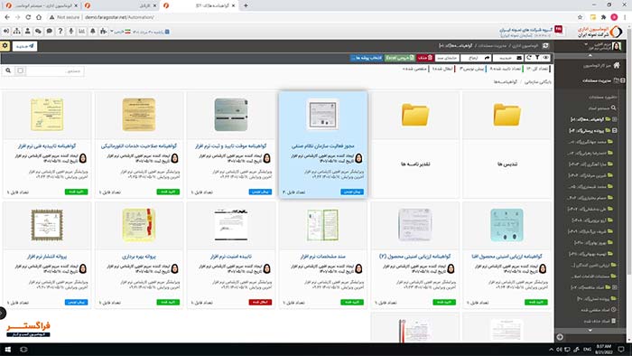Go back with browser back arrow
The width and height of the screenshot is (632, 356).
pyautogui.click(x=7, y=17)
